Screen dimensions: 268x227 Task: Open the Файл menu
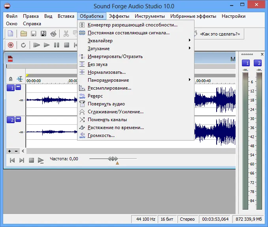point(11,16)
